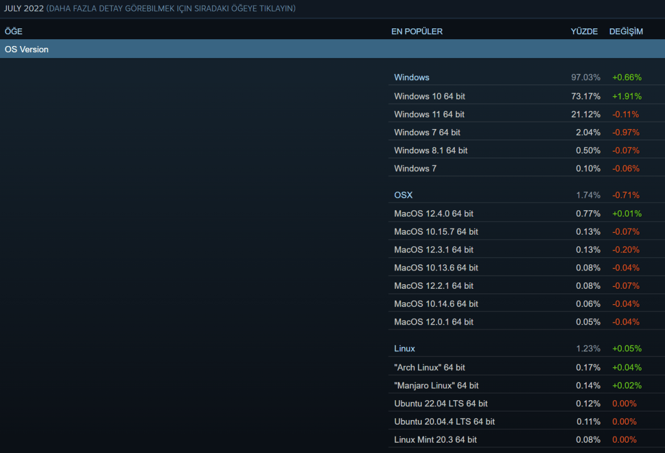Click the +1.91% change value
The height and width of the screenshot is (453, 665).
(x=626, y=96)
